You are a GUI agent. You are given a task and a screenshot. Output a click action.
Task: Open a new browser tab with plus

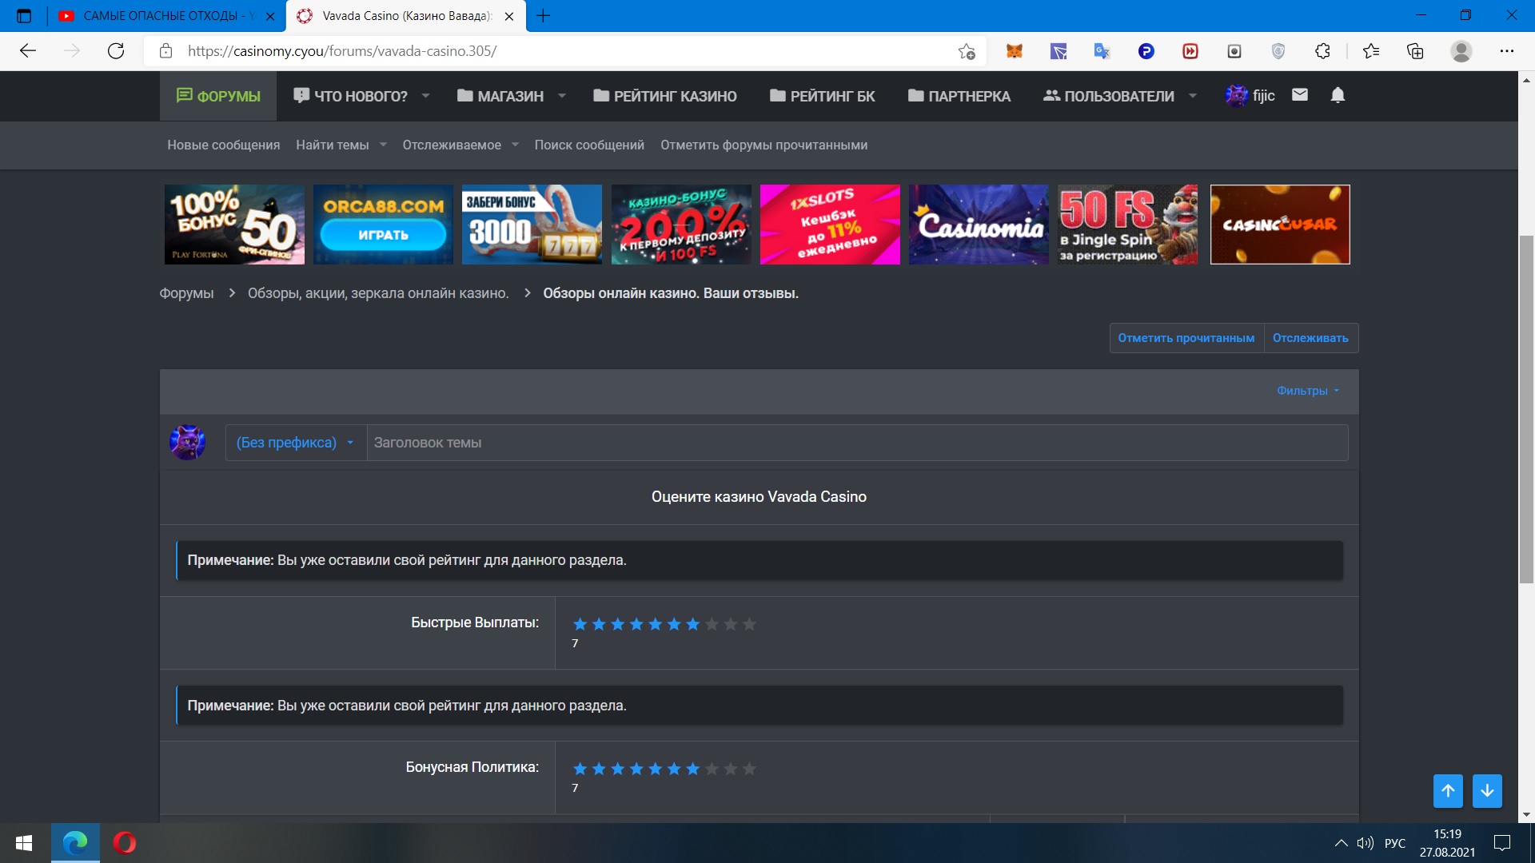tap(544, 16)
